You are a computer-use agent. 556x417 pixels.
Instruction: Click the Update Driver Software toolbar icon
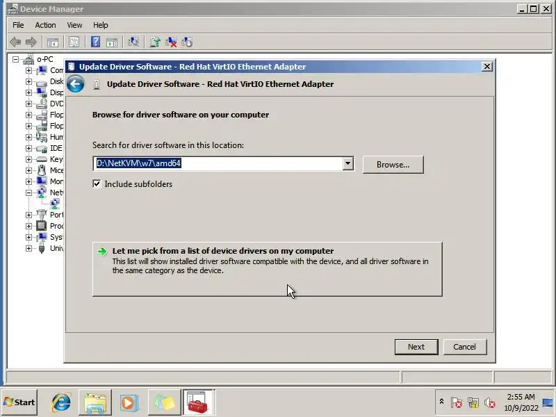[155, 42]
